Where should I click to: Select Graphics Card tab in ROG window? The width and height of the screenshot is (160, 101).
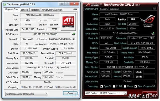[91, 9]
